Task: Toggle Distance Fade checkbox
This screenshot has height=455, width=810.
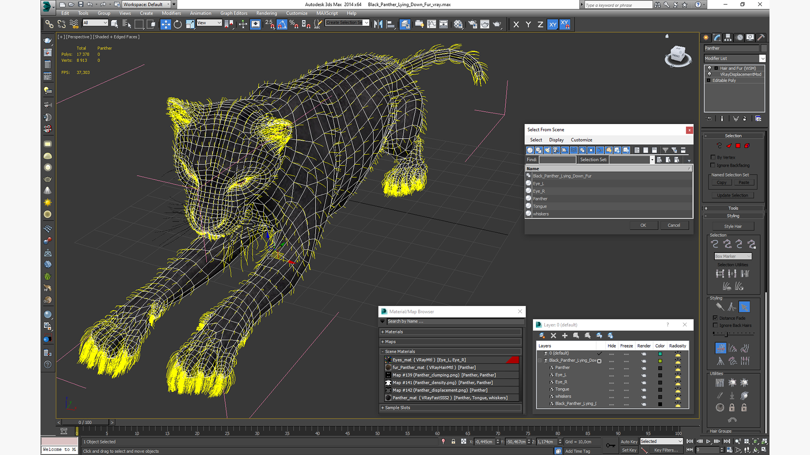Action: point(715,318)
